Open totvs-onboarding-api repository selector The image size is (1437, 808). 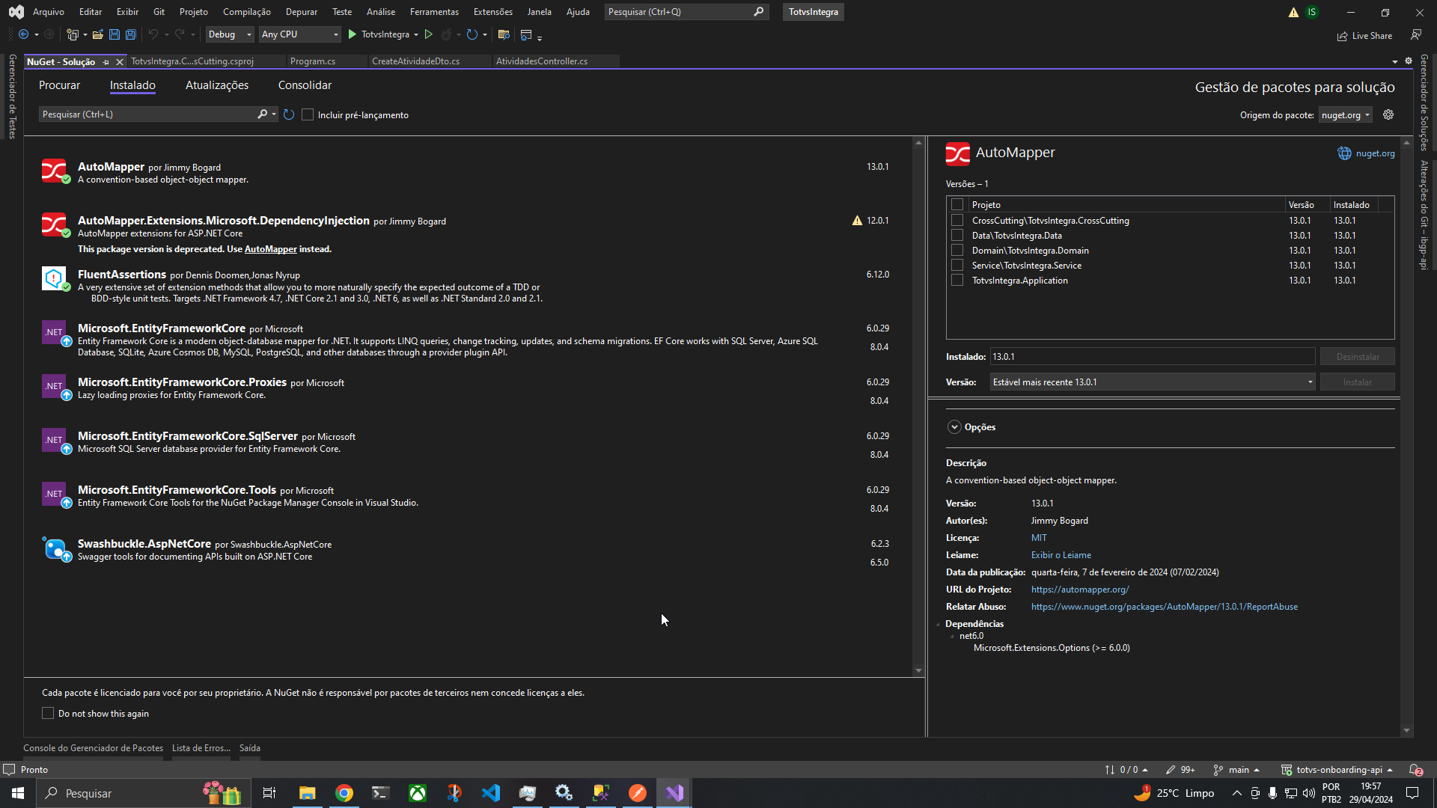(1337, 770)
